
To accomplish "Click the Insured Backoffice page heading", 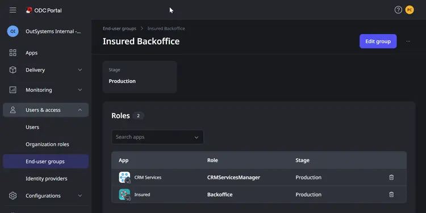I will click(x=141, y=41).
